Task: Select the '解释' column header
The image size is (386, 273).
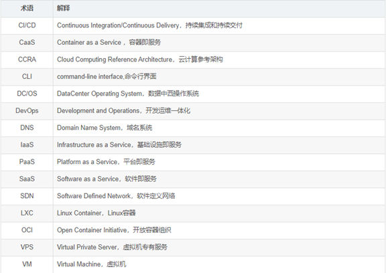Action: click(x=219, y=8)
